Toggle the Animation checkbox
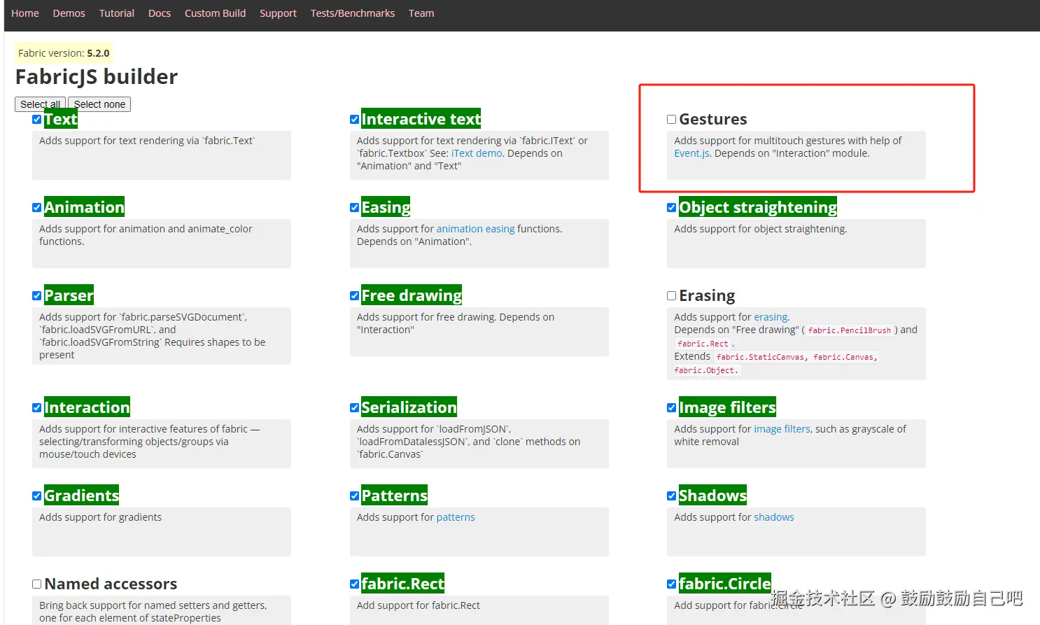 pyautogui.click(x=36, y=208)
